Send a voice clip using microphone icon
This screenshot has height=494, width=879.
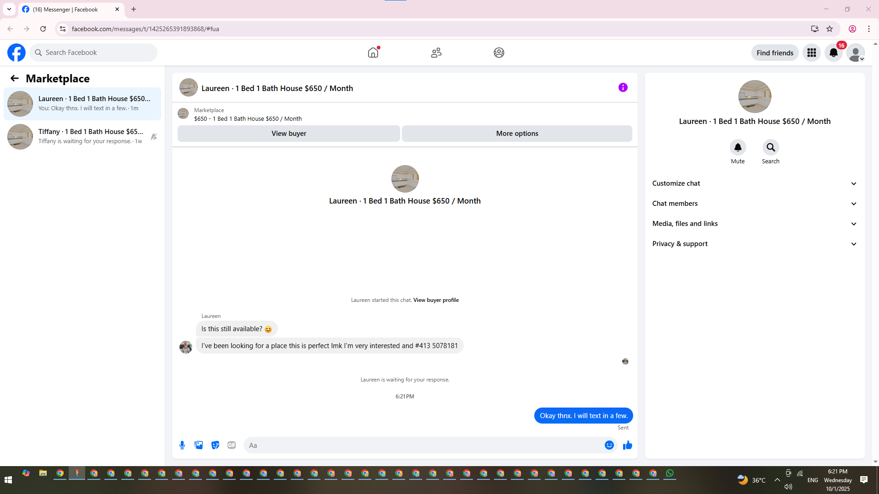pyautogui.click(x=182, y=445)
